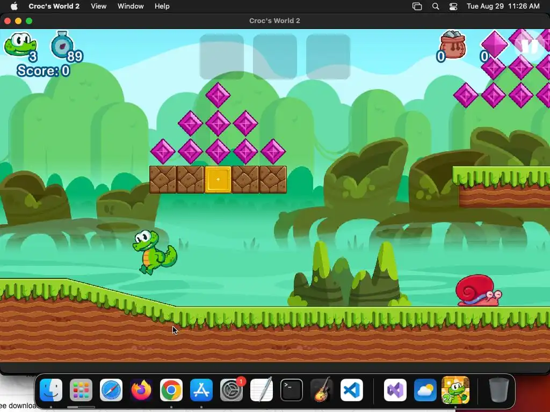Open the Apple menu
Screen dimensions: 550x412
point(14,6)
